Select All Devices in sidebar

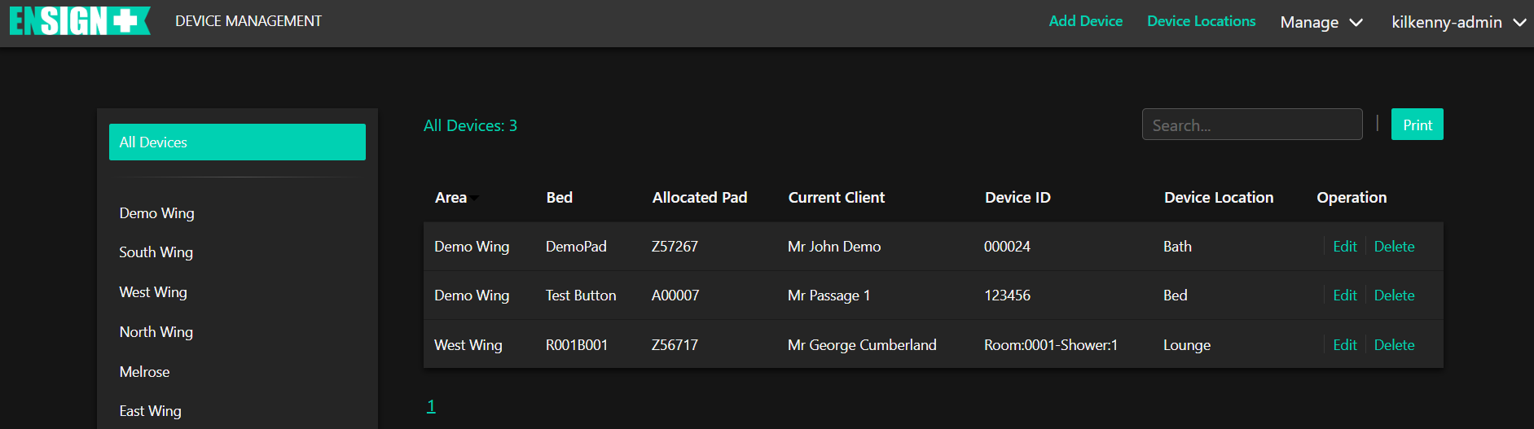click(237, 142)
